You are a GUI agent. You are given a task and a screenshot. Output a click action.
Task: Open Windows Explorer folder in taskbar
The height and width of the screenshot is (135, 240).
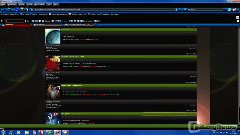click(27, 132)
